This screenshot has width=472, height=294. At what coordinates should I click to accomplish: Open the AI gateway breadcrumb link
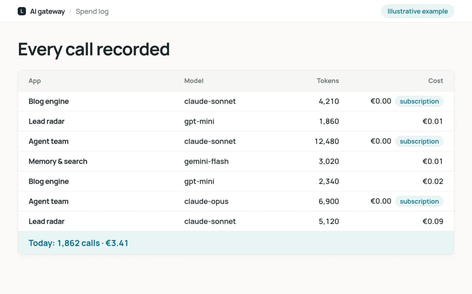(x=48, y=11)
